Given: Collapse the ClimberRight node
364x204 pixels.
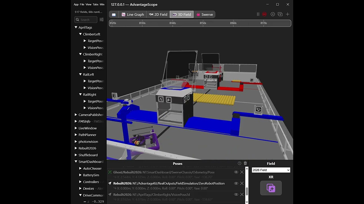Looking at the screenshot, I should tap(80, 54).
